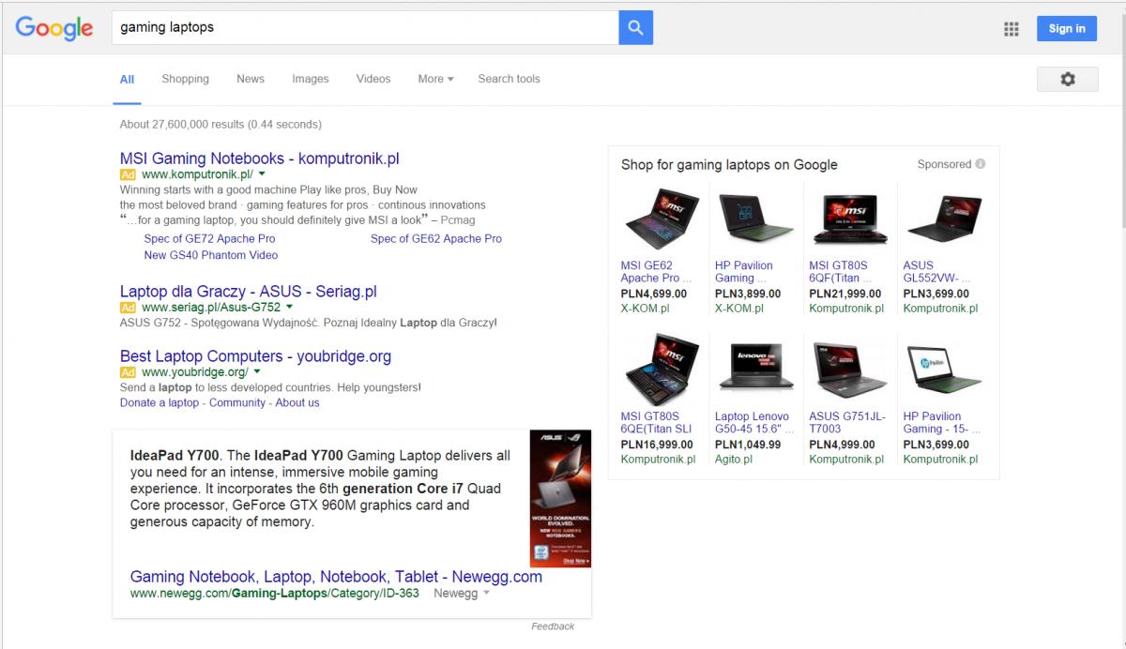This screenshot has width=1126, height=649.
Task: Expand arrow next to www.youbridge.org/
Action: pyautogui.click(x=257, y=372)
